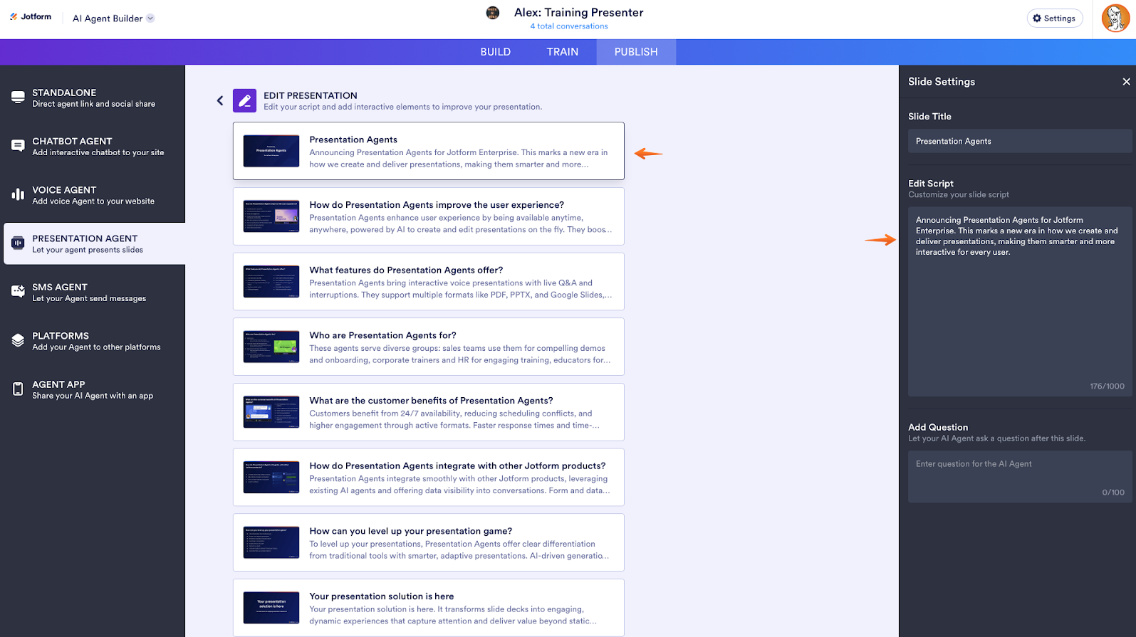Switch to the TRAIN tab
The height and width of the screenshot is (637, 1136).
point(563,52)
